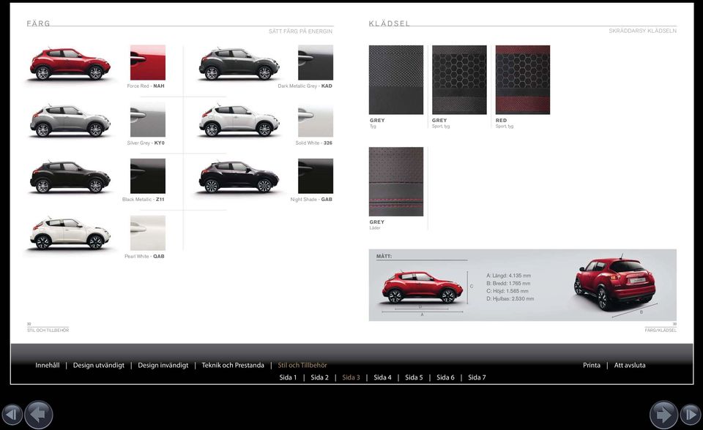Pick the Force Red NAH swatch
703x430 pixels.
(x=148, y=62)
